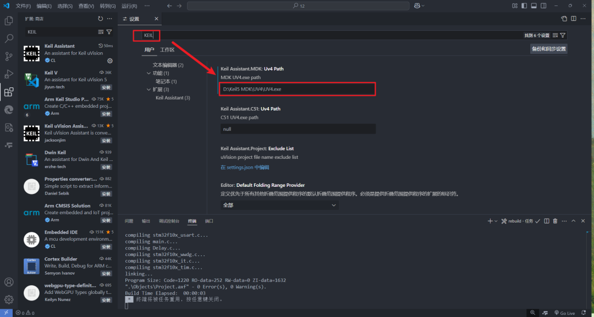Split the terminal panel
Viewport: 594px width, 317px height.
point(547,221)
